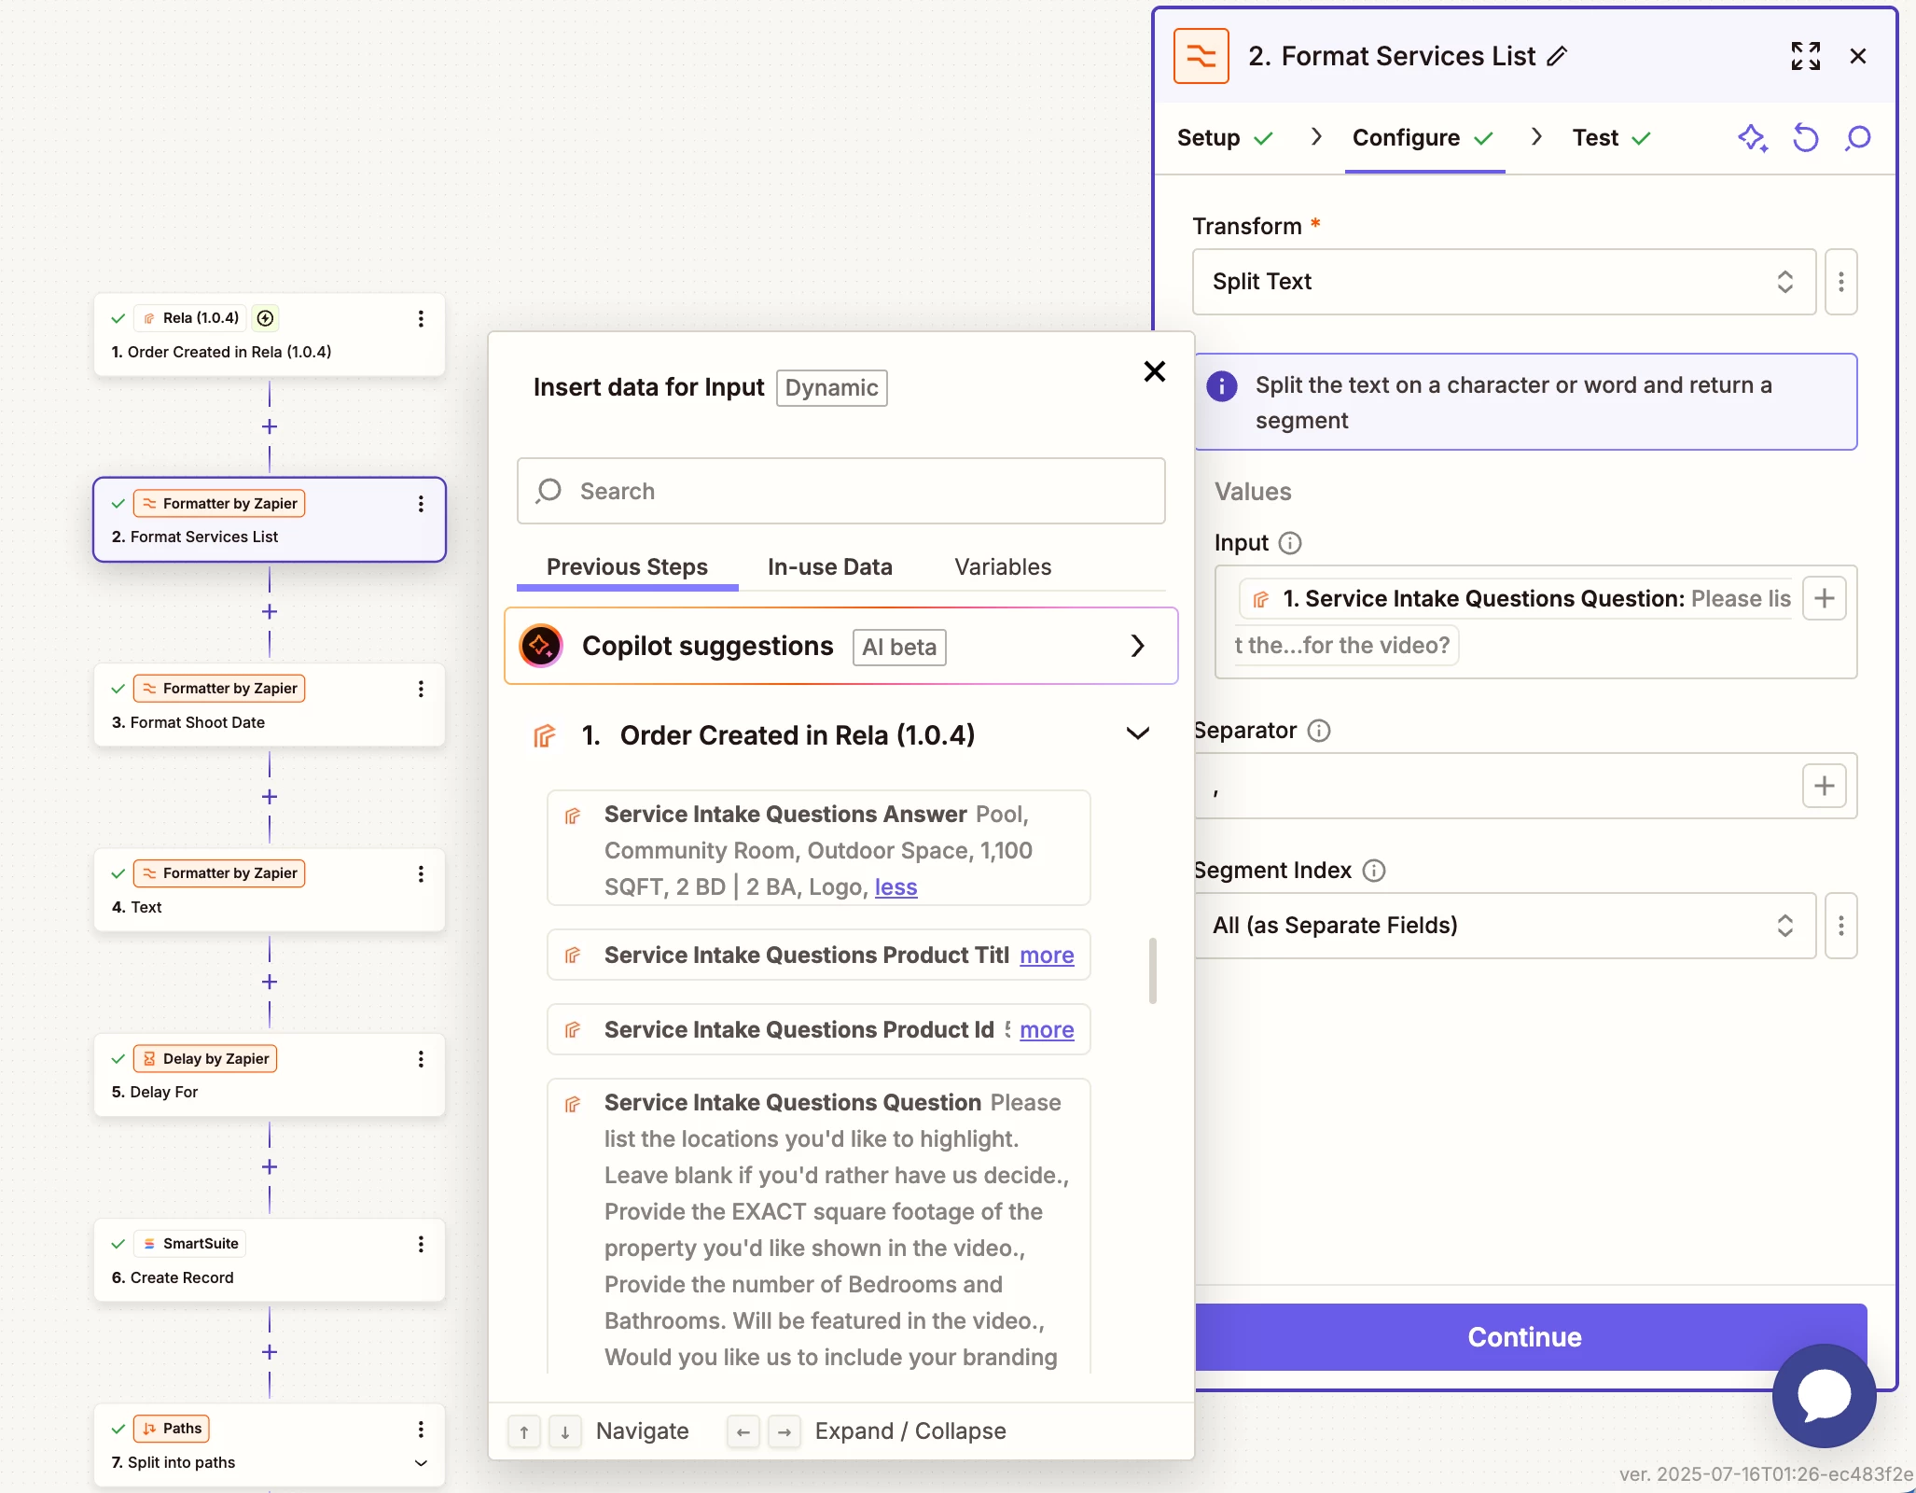Add a step after Format Services List
The height and width of the screenshot is (1493, 1916).
pyautogui.click(x=270, y=611)
